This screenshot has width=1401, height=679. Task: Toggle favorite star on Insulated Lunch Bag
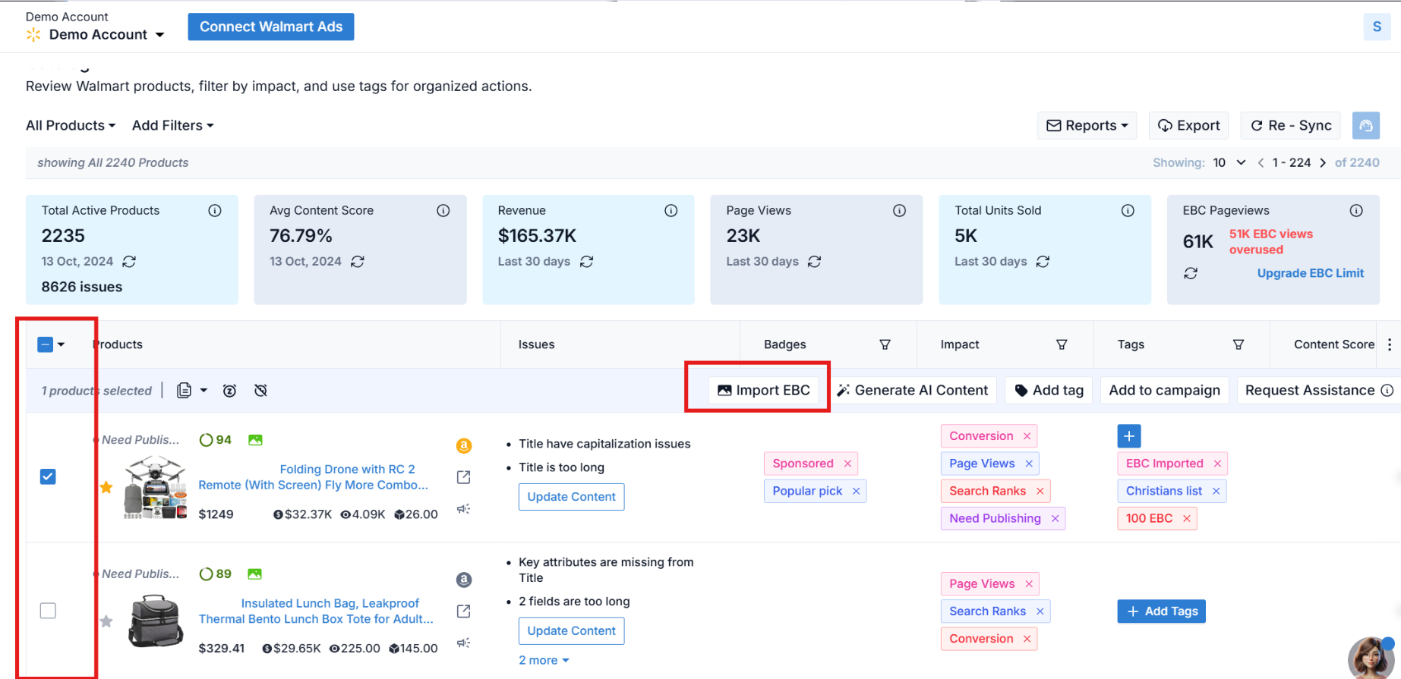point(106,621)
